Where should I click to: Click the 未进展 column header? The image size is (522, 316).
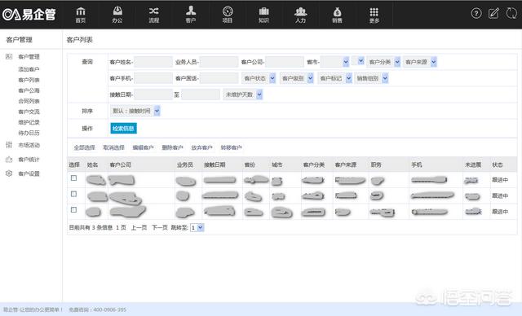click(473, 165)
